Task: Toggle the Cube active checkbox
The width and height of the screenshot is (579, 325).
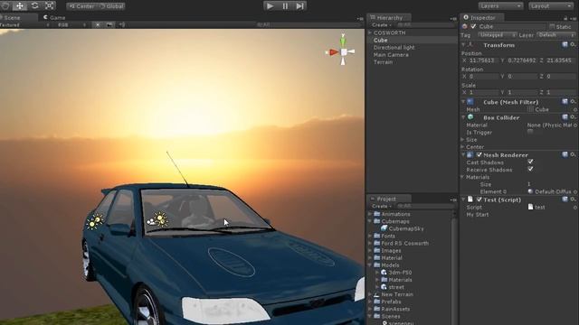Action: (473, 26)
